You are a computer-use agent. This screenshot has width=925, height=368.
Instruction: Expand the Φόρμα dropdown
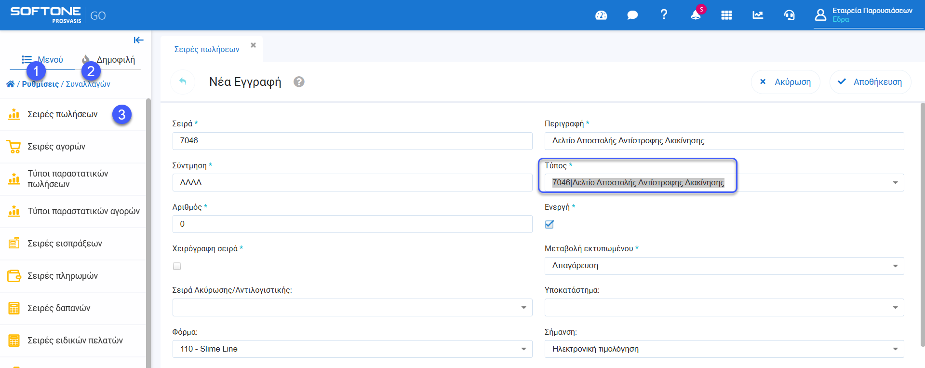523,349
